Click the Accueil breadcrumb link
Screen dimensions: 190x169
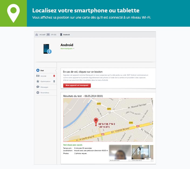point(42,35)
